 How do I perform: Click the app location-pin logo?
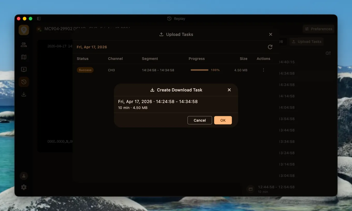click(24, 30)
